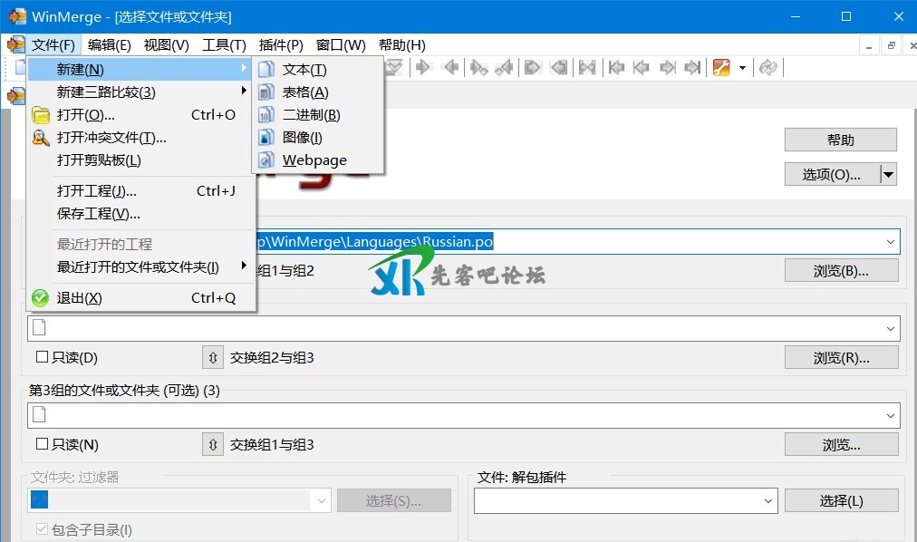917x542 pixels.
Task: Pick the Image (图像) compare icon
Action: (x=265, y=138)
